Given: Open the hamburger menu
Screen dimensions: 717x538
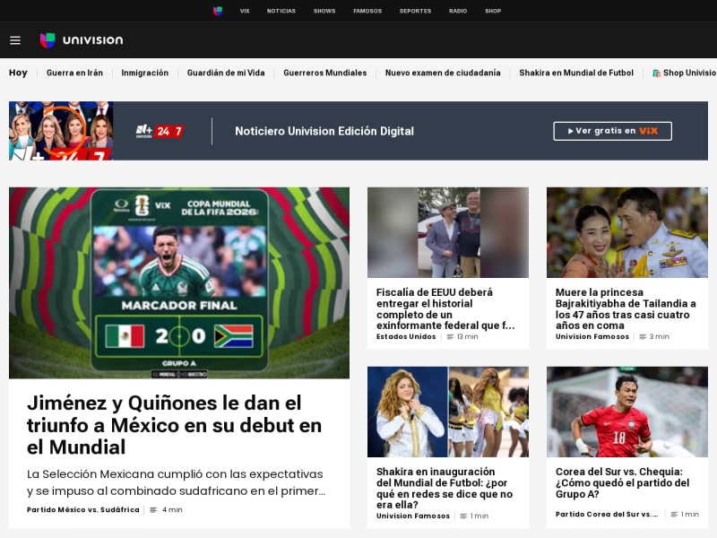Looking at the screenshot, I should coord(15,40).
